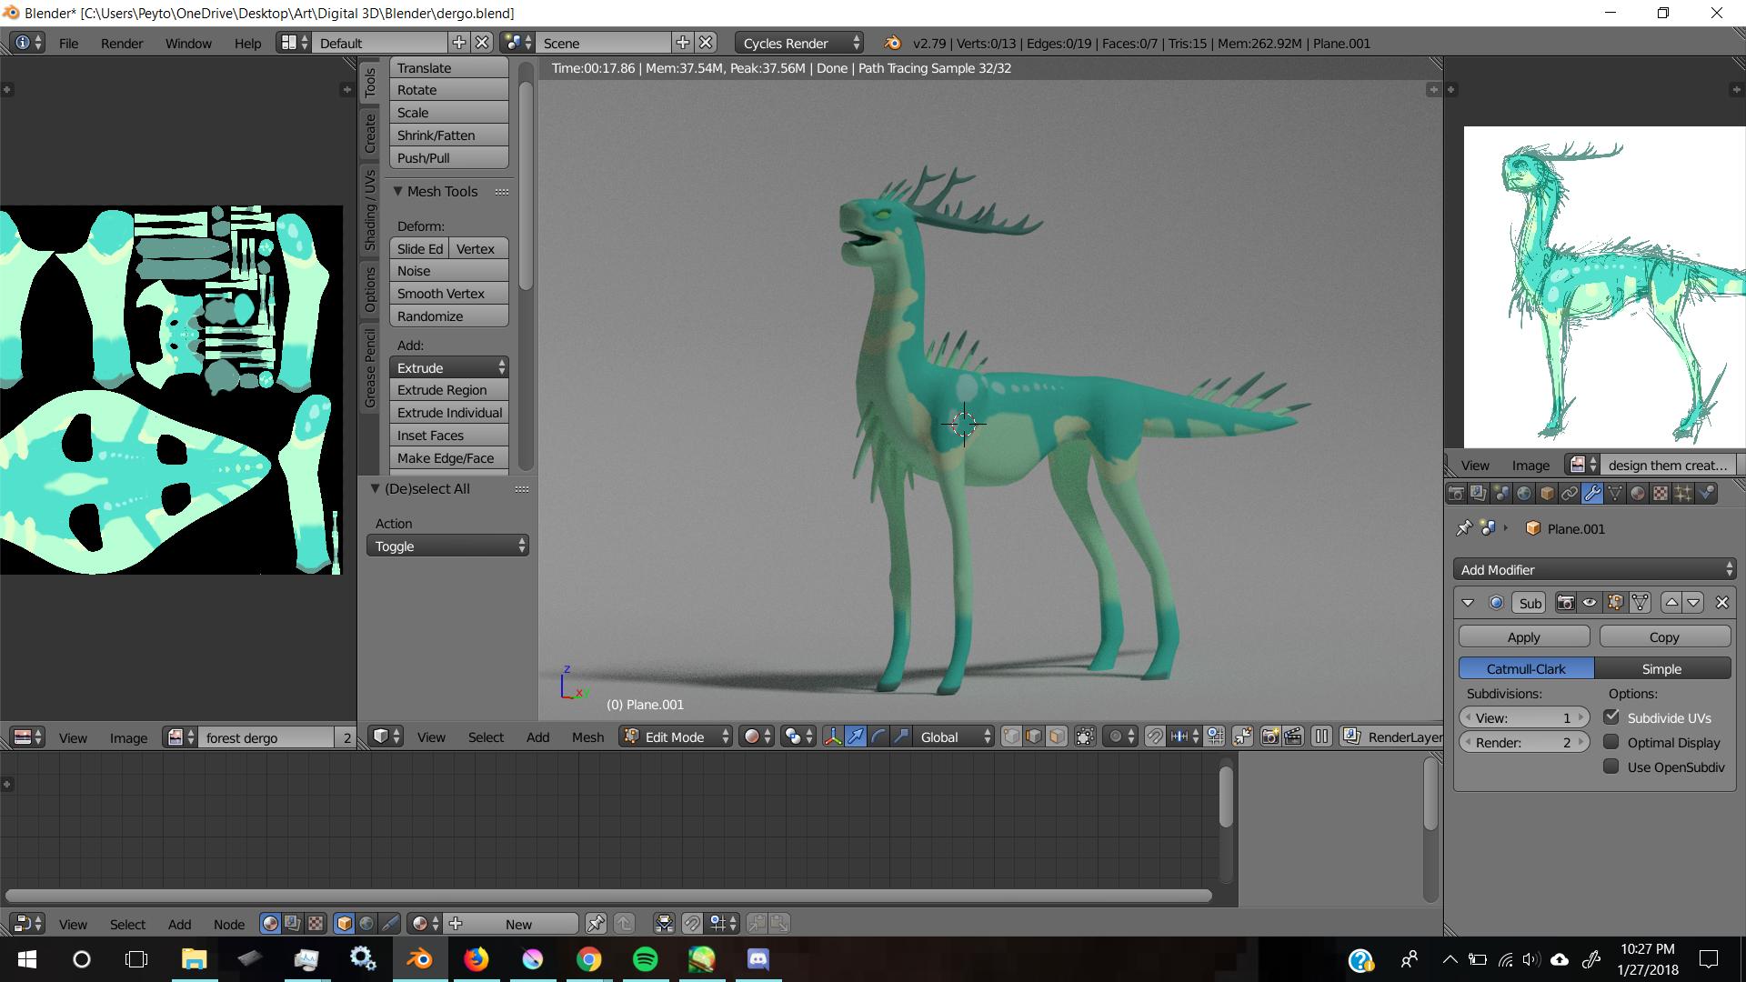The image size is (1746, 982).
Task: Open the Particles properties tab
Action: (1683, 493)
